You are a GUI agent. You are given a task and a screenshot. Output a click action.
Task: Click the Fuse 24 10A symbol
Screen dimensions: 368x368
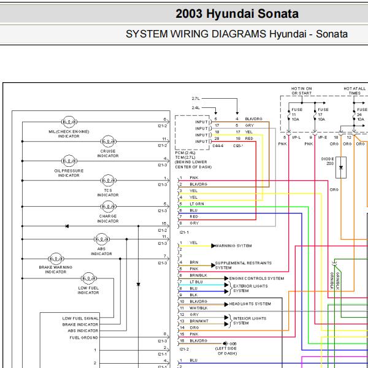[354, 115]
